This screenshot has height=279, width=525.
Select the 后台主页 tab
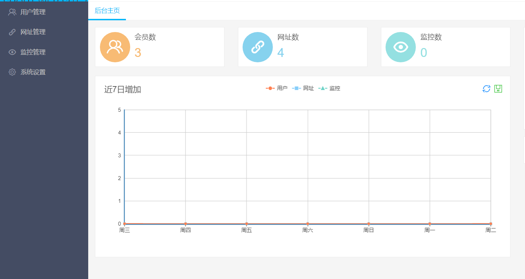pyautogui.click(x=107, y=11)
